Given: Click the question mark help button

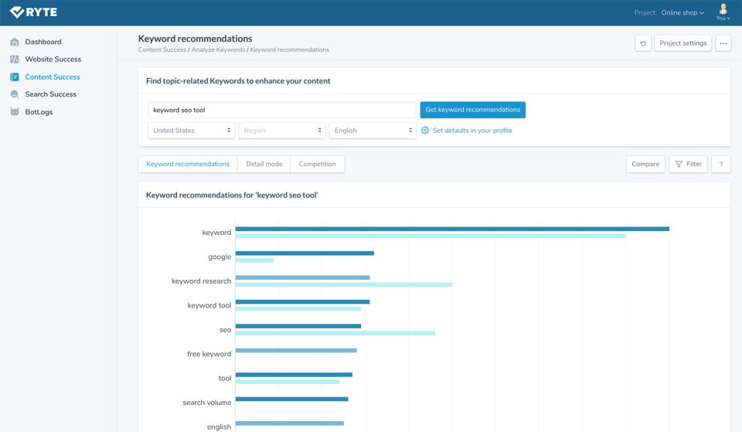Looking at the screenshot, I should click(x=720, y=164).
